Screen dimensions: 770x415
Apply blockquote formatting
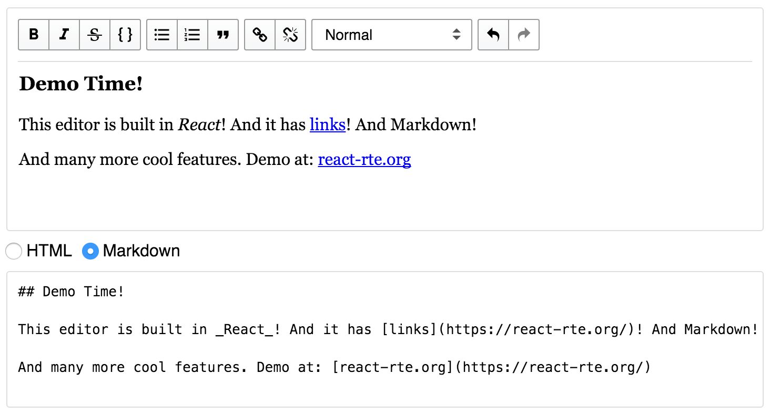coord(223,35)
